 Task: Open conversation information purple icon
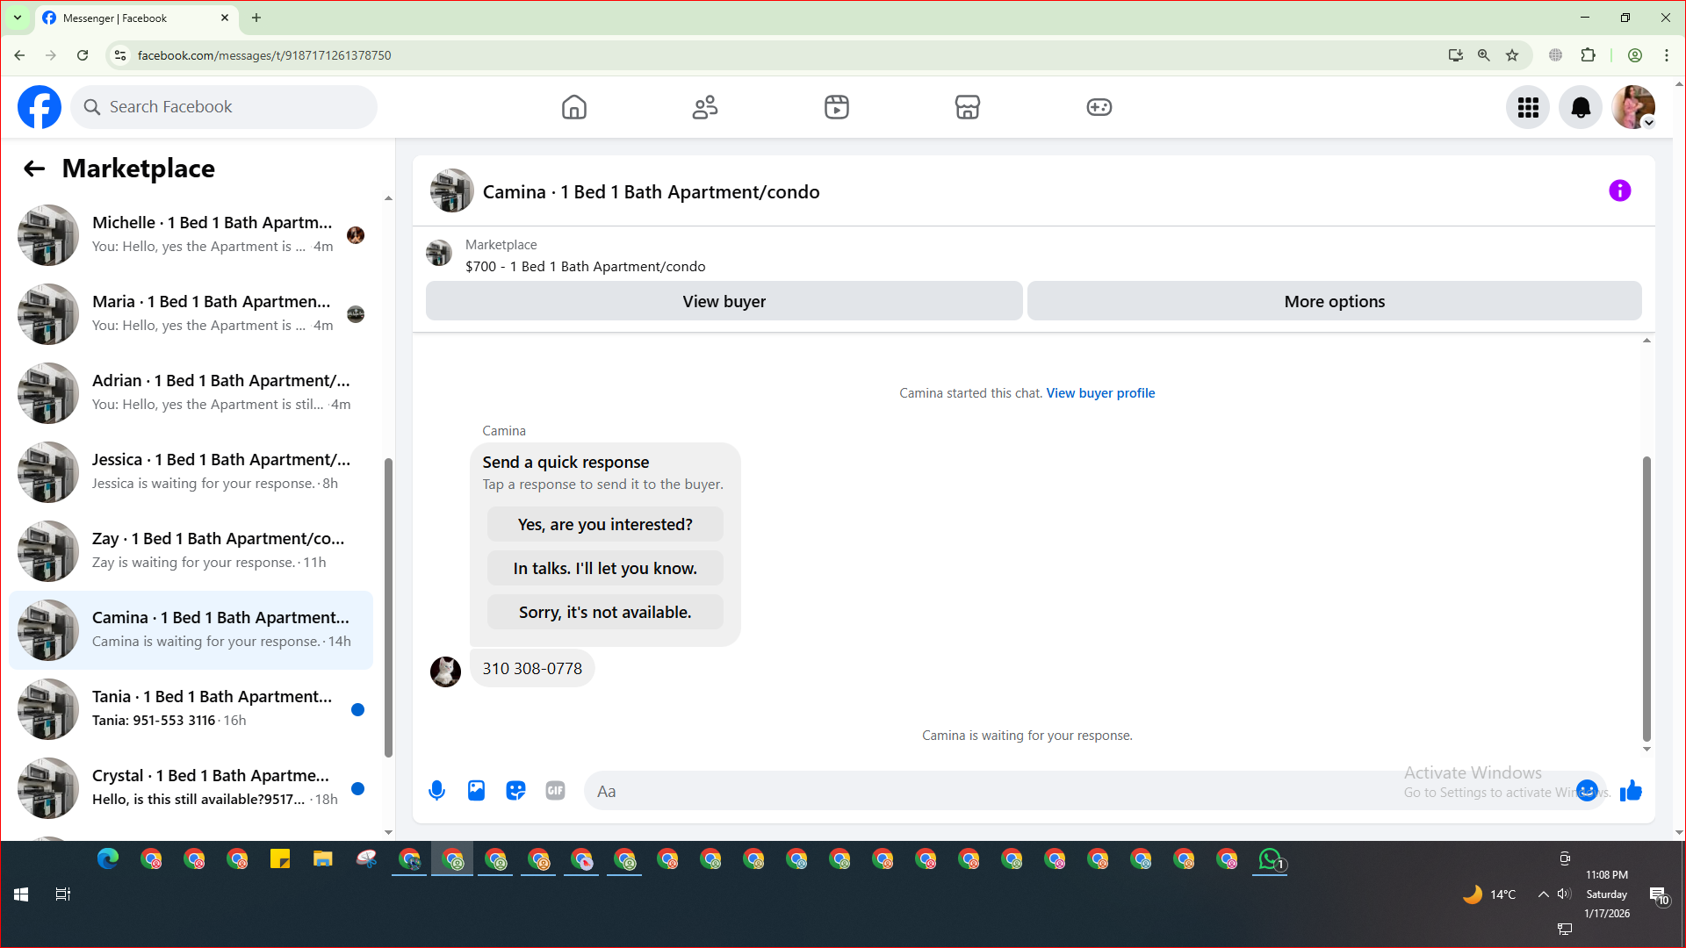1619,191
